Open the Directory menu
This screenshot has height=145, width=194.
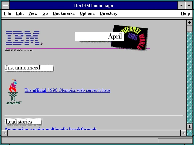pyautogui.click(x=109, y=13)
